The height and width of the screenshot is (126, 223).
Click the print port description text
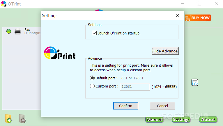coord(131,68)
